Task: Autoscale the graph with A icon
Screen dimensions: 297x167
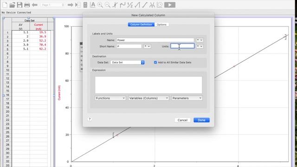Action: tap(92, 5)
